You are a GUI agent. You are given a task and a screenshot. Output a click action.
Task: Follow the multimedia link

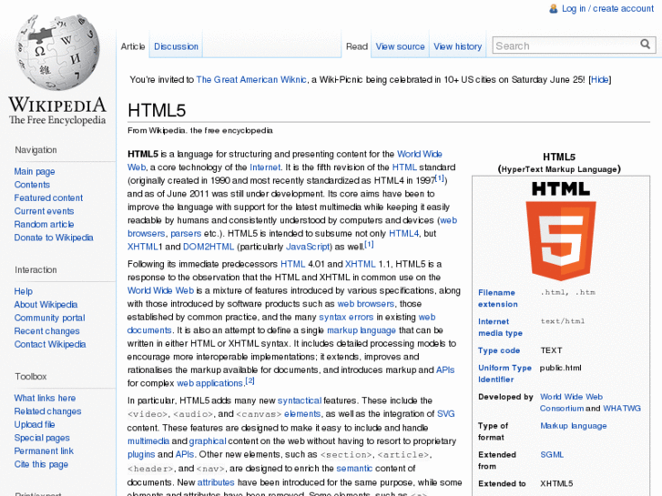pos(148,441)
